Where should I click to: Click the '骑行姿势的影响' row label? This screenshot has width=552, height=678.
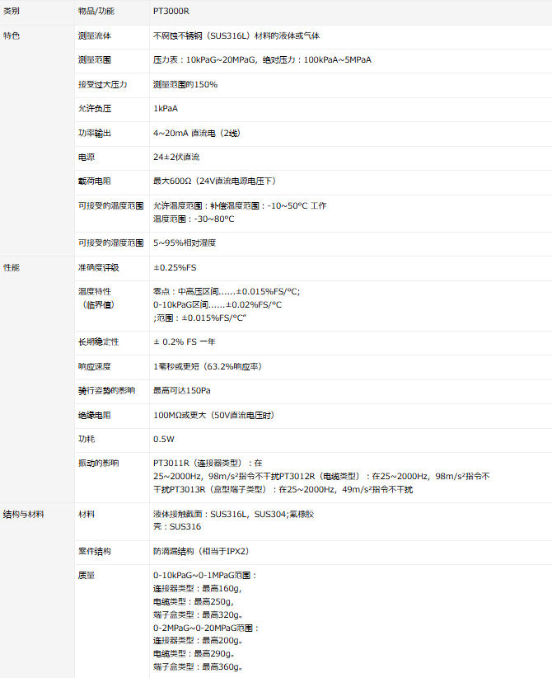point(106,390)
